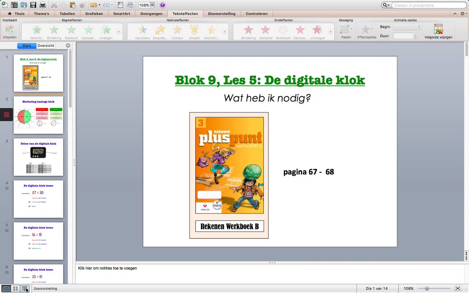Viewport: 469px width, 293px height.
Task: Open the Grafieken ribbon tab
Action: [x=94, y=14]
